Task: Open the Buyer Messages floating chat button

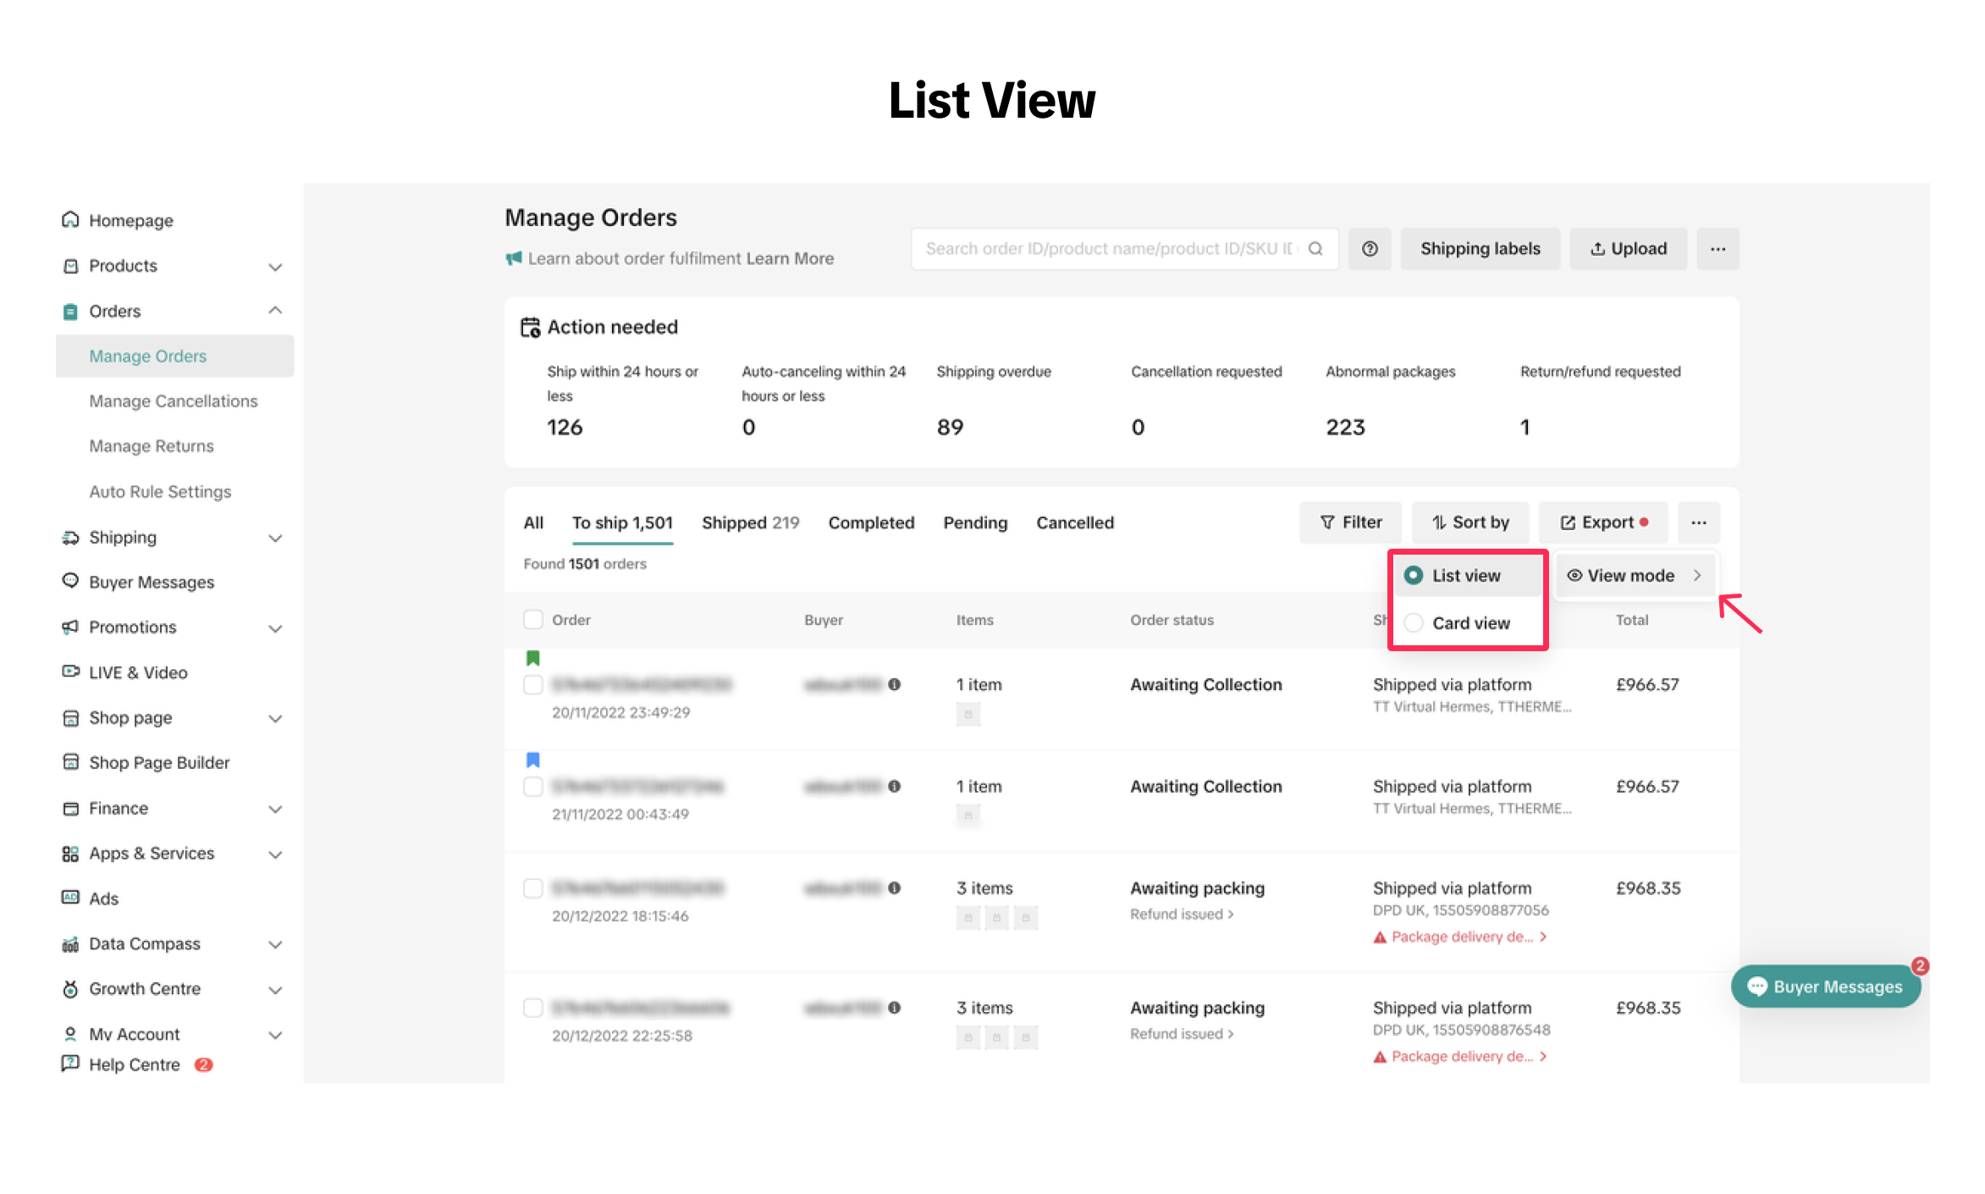Action: pyautogui.click(x=1825, y=987)
